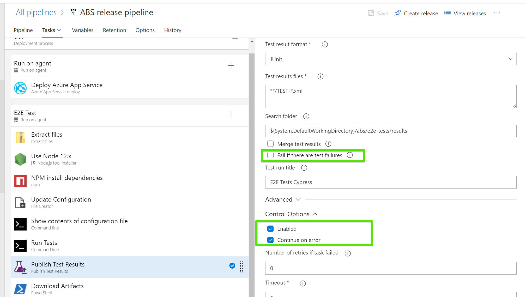Enable Merge test results checkbox

click(270, 144)
